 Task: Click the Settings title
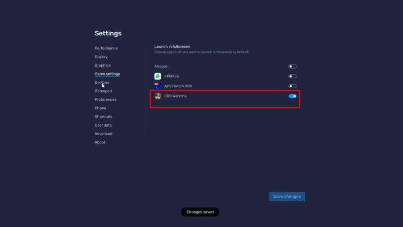108,33
